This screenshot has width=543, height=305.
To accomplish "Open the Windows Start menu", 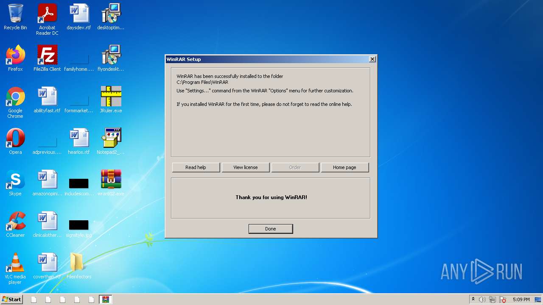I will [11, 299].
